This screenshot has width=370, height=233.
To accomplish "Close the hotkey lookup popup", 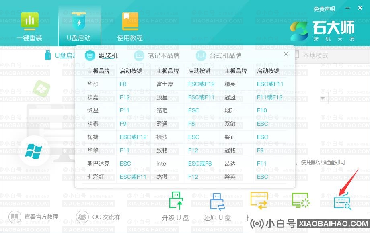I will tap(286, 54).
